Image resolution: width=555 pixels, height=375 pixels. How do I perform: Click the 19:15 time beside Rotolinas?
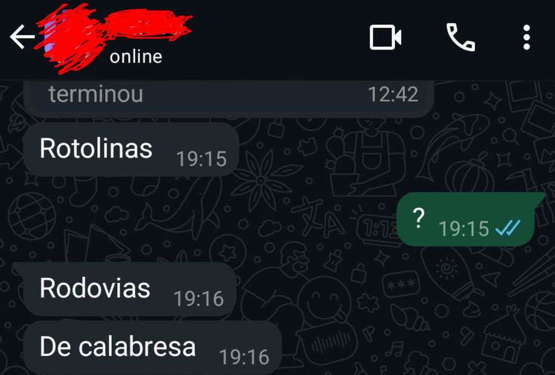[x=201, y=158]
